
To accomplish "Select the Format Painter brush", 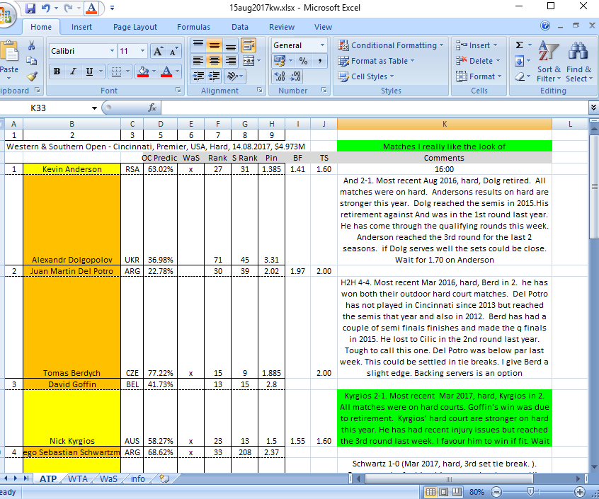I will pyautogui.click(x=32, y=76).
